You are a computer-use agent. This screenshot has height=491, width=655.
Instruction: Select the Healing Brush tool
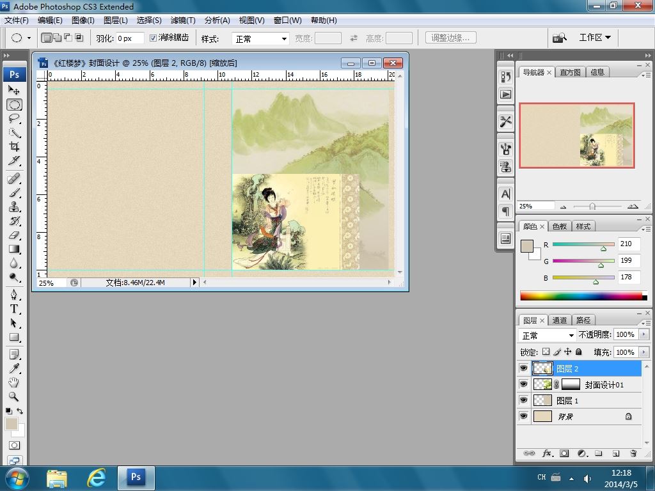[x=14, y=179]
